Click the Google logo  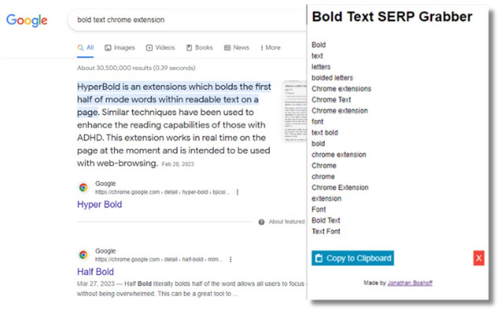(x=27, y=21)
